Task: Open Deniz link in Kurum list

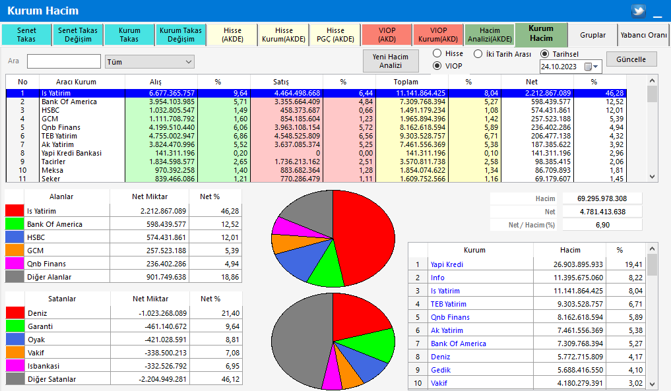Action: pos(440,357)
